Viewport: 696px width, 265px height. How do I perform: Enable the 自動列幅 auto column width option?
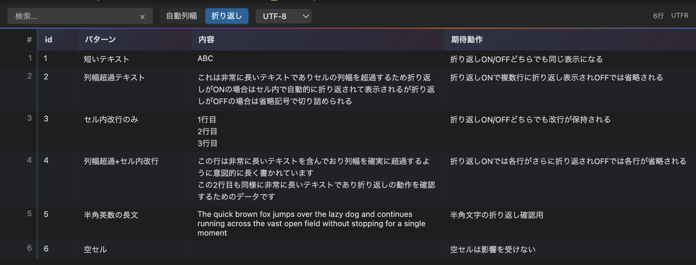181,16
